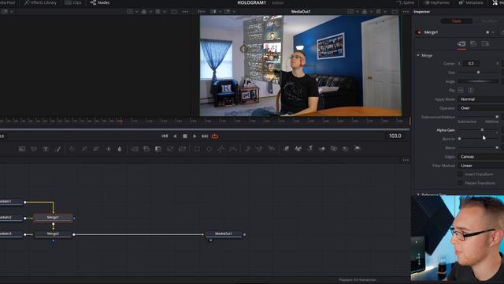Jump to the first frame
The image size is (504, 284).
(165, 136)
